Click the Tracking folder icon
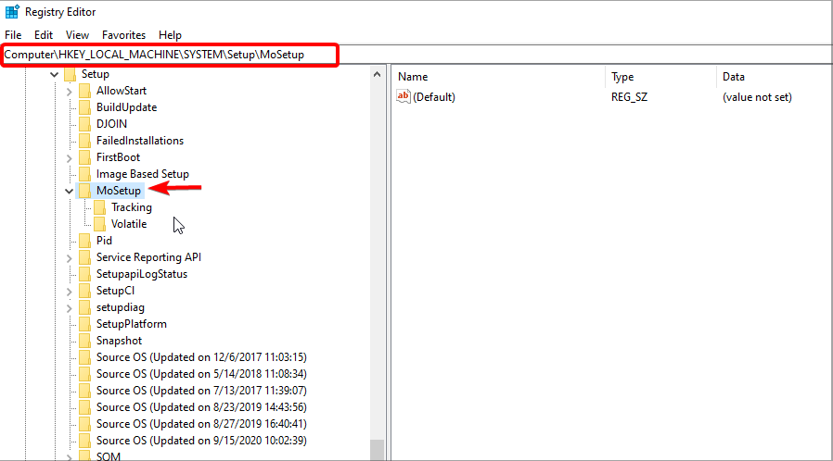The image size is (833, 461). tap(99, 207)
